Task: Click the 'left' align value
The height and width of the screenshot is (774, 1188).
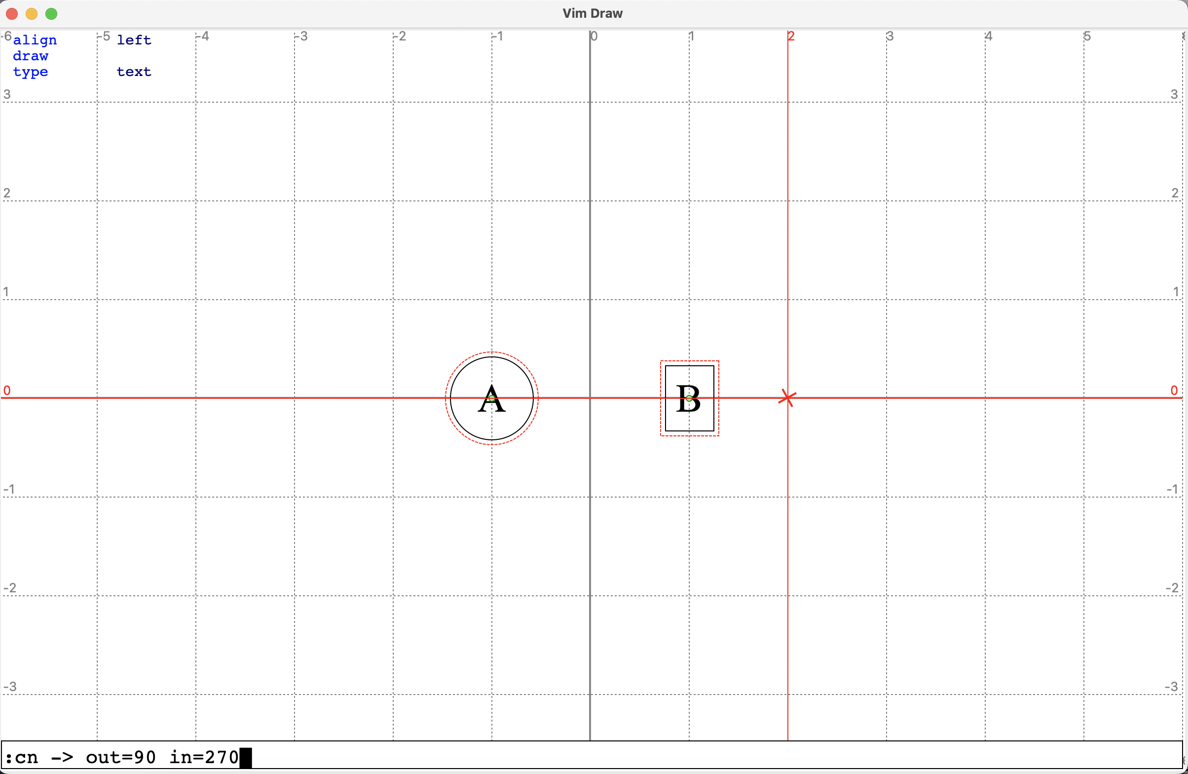Action: (134, 40)
